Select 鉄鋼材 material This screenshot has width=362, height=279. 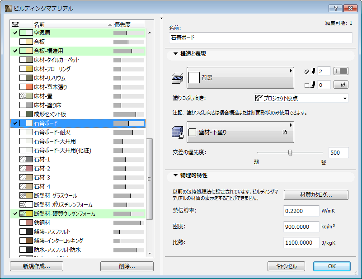[x=78, y=222]
